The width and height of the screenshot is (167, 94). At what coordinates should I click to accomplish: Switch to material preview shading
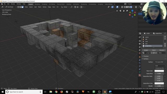click(129, 7)
